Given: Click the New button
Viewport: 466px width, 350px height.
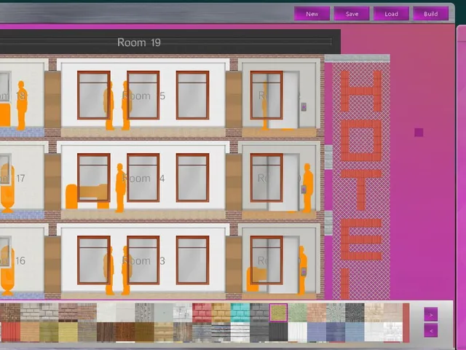Looking at the screenshot, I should pyautogui.click(x=312, y=14).
